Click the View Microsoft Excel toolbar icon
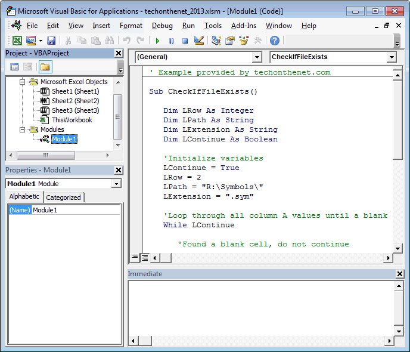Screen dimensions: 410x352 [17, 41]
